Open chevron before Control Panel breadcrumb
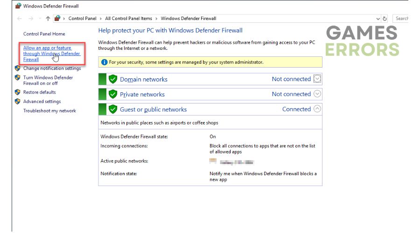 (64, 19)
